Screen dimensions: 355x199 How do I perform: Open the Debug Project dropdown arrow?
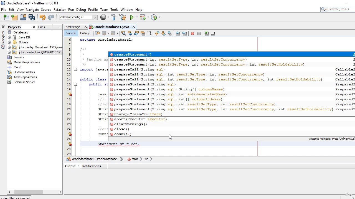(148, 17)
